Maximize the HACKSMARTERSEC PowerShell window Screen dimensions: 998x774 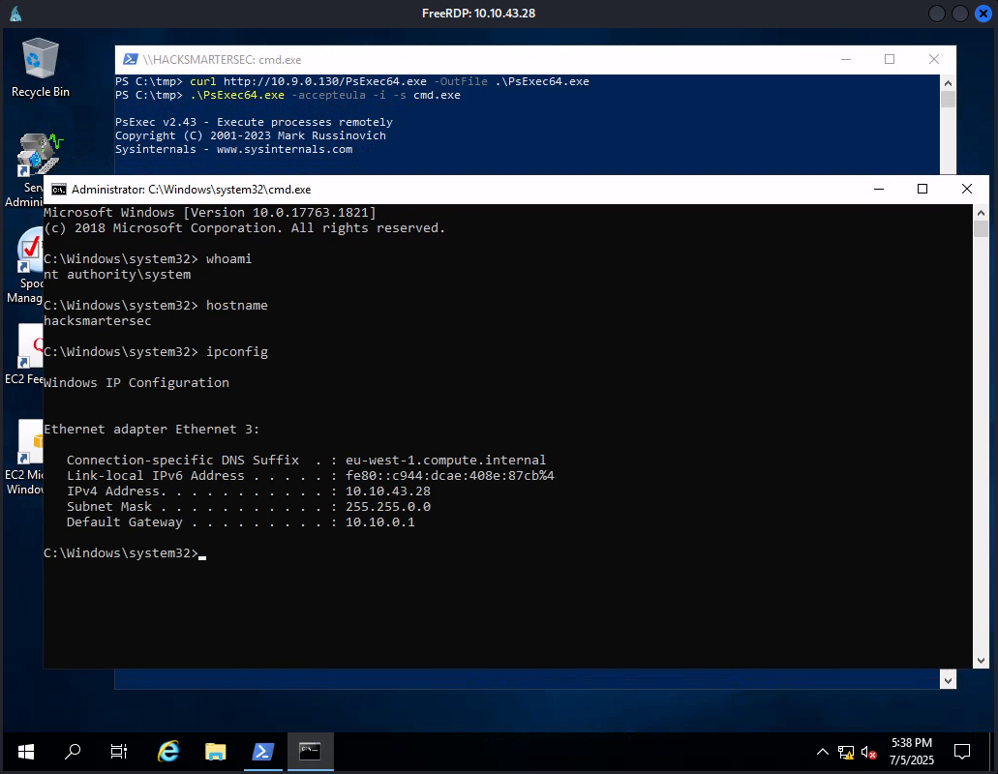click(x=890, y=59)
